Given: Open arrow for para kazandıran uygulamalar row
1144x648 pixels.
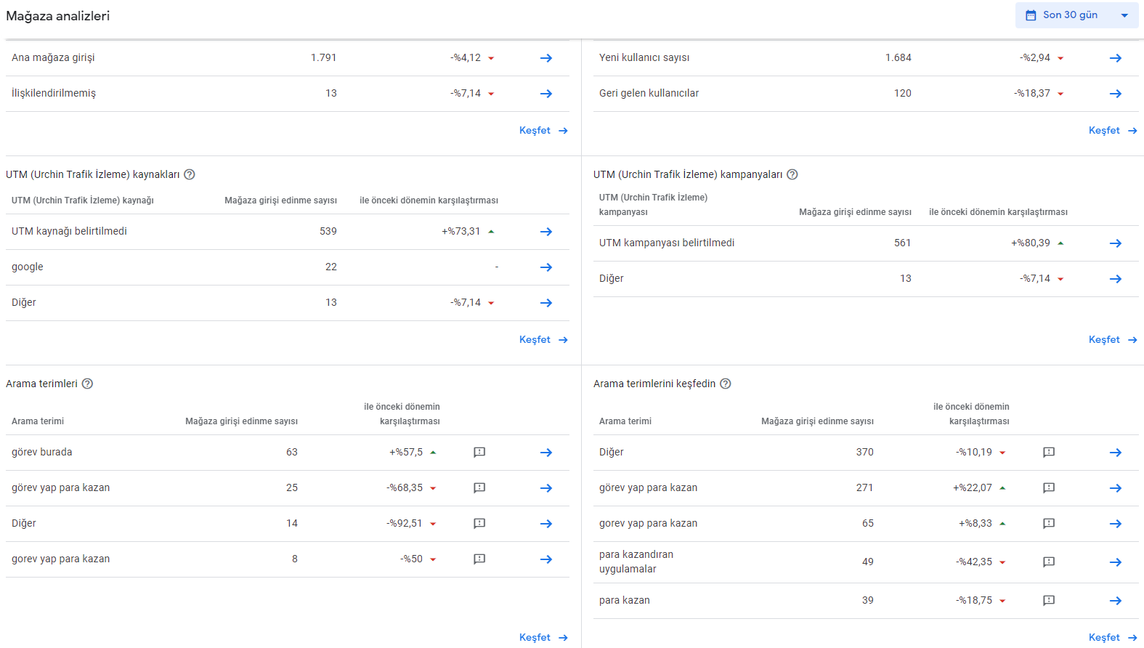Looking at the screenshot, I should [x=1116, y=562].
